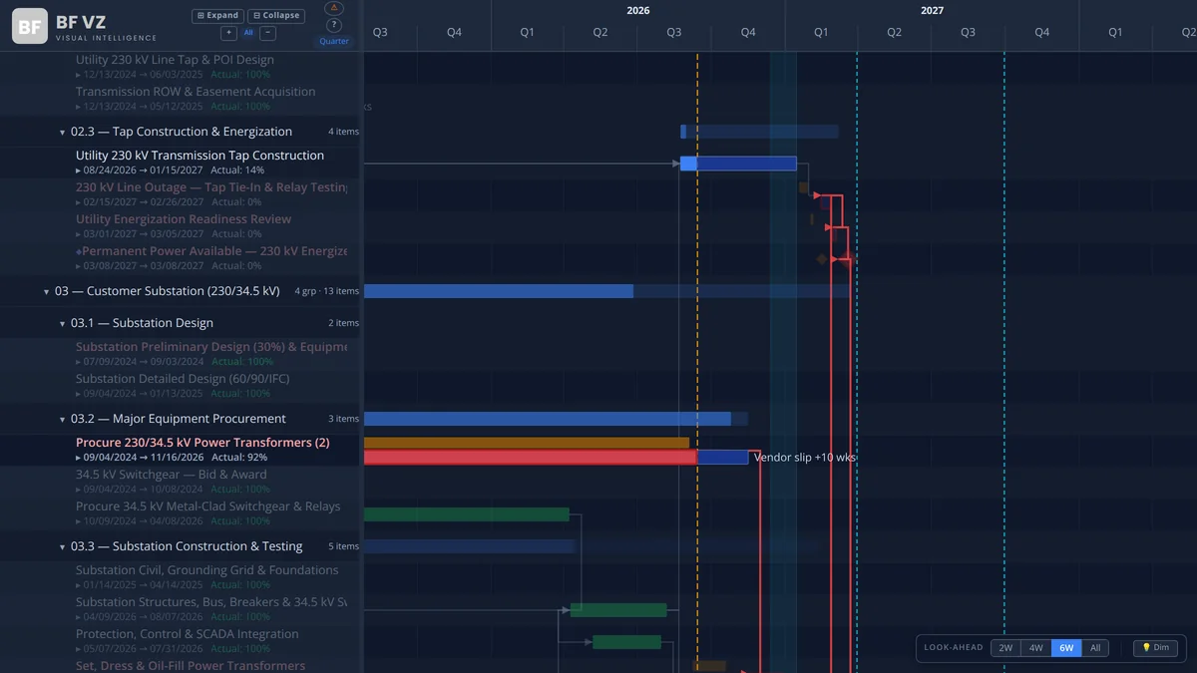1197x673 pixels.
Task: Select Protection, Control & SCADA Integration row
Action: click(x=182, y=642)
